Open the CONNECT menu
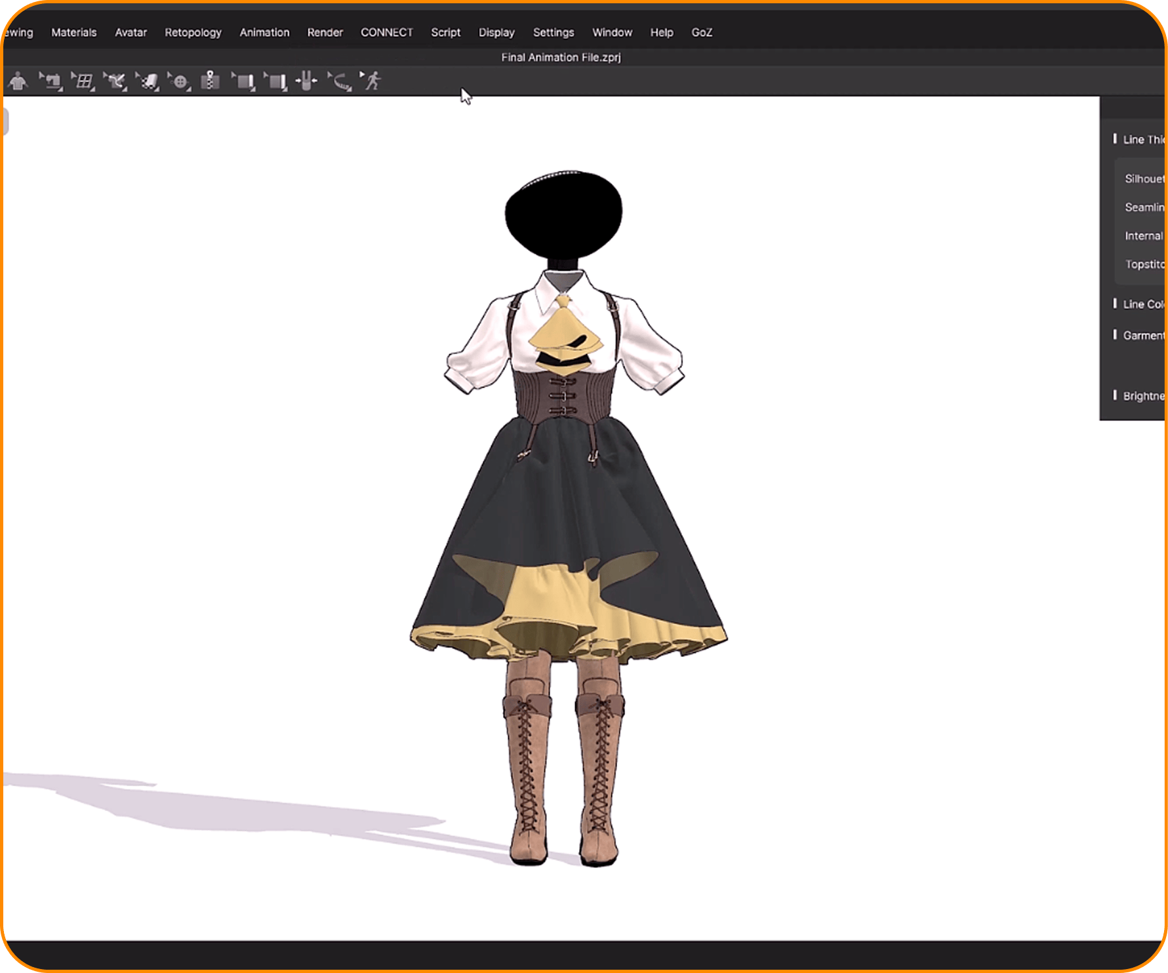This screenshot has width=1168, height=973. coord(386,32)
